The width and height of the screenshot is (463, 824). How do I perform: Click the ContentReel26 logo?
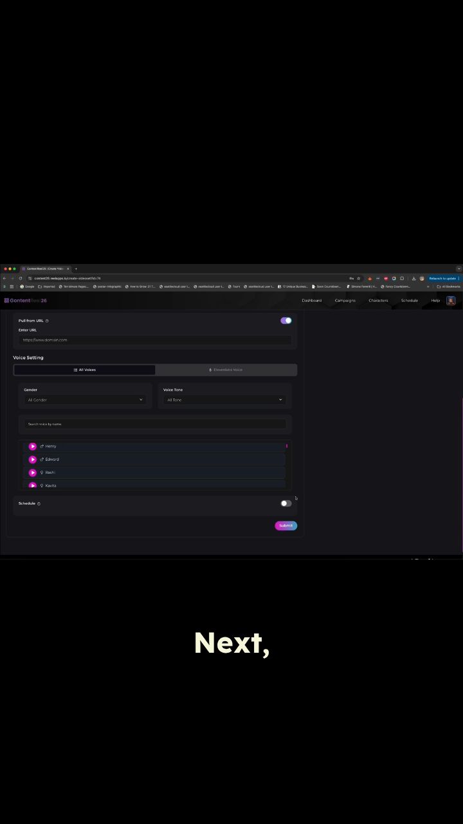26,301
